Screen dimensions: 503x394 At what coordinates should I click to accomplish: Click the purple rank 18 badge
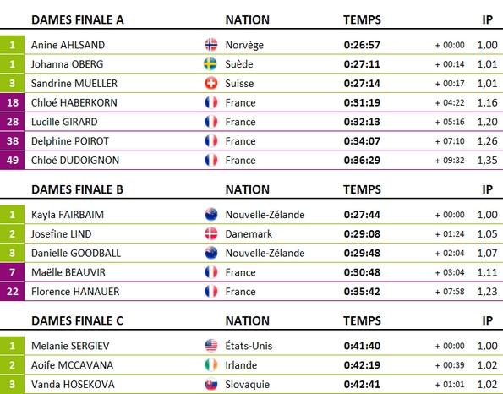click(12, 102)
